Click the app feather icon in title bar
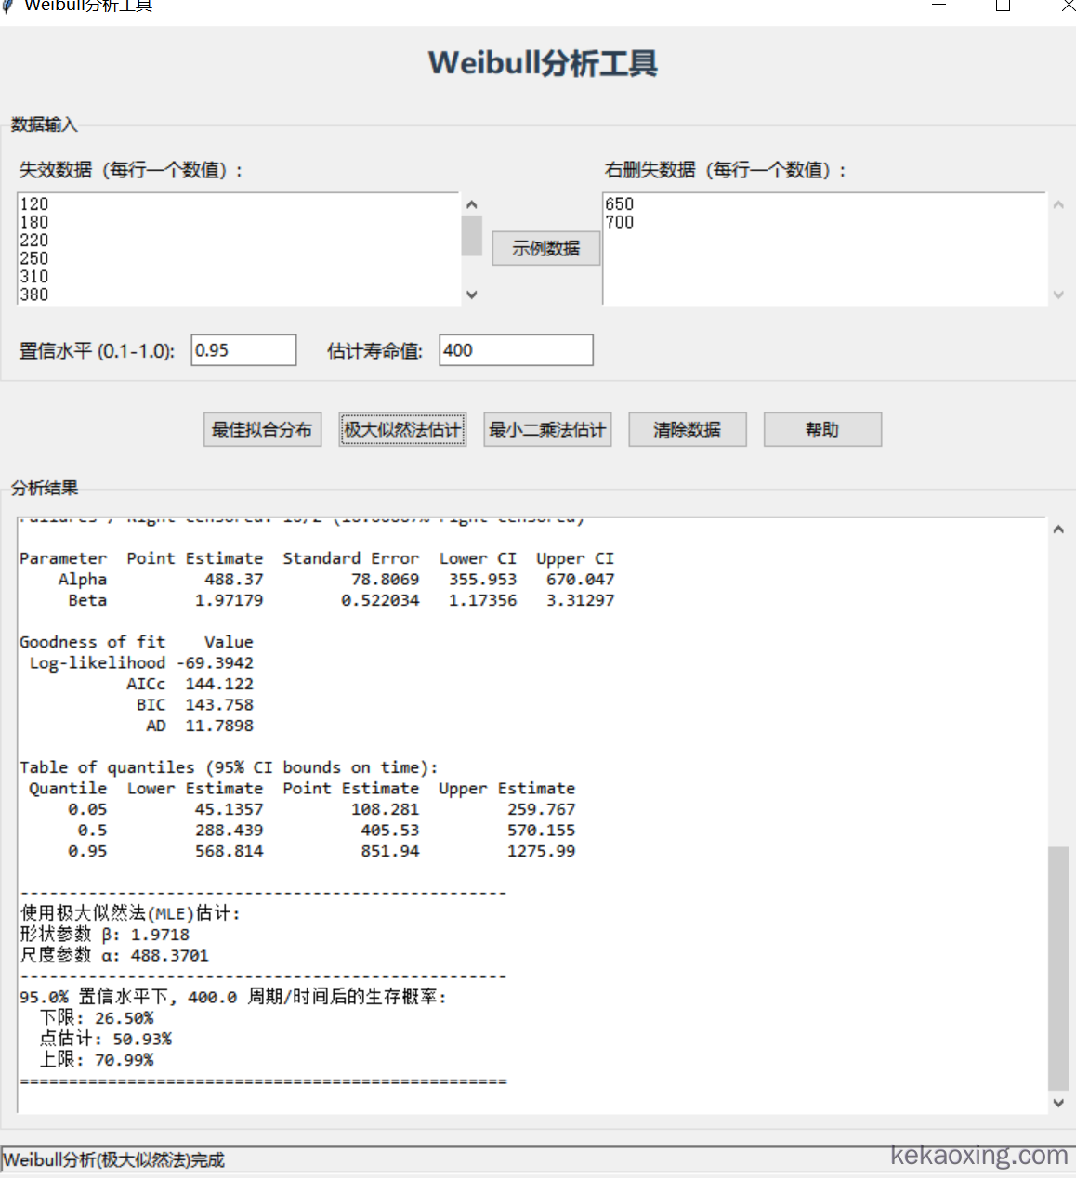This screenshot has height=1178, width=1076. tap(8, 6)
